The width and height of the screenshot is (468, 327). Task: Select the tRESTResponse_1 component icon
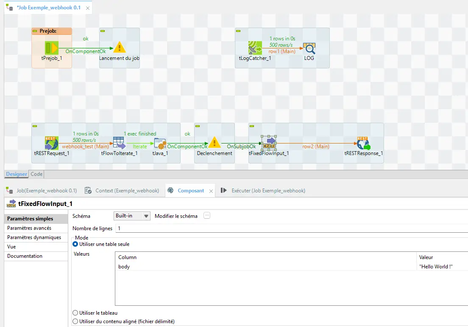pos(363,143)
